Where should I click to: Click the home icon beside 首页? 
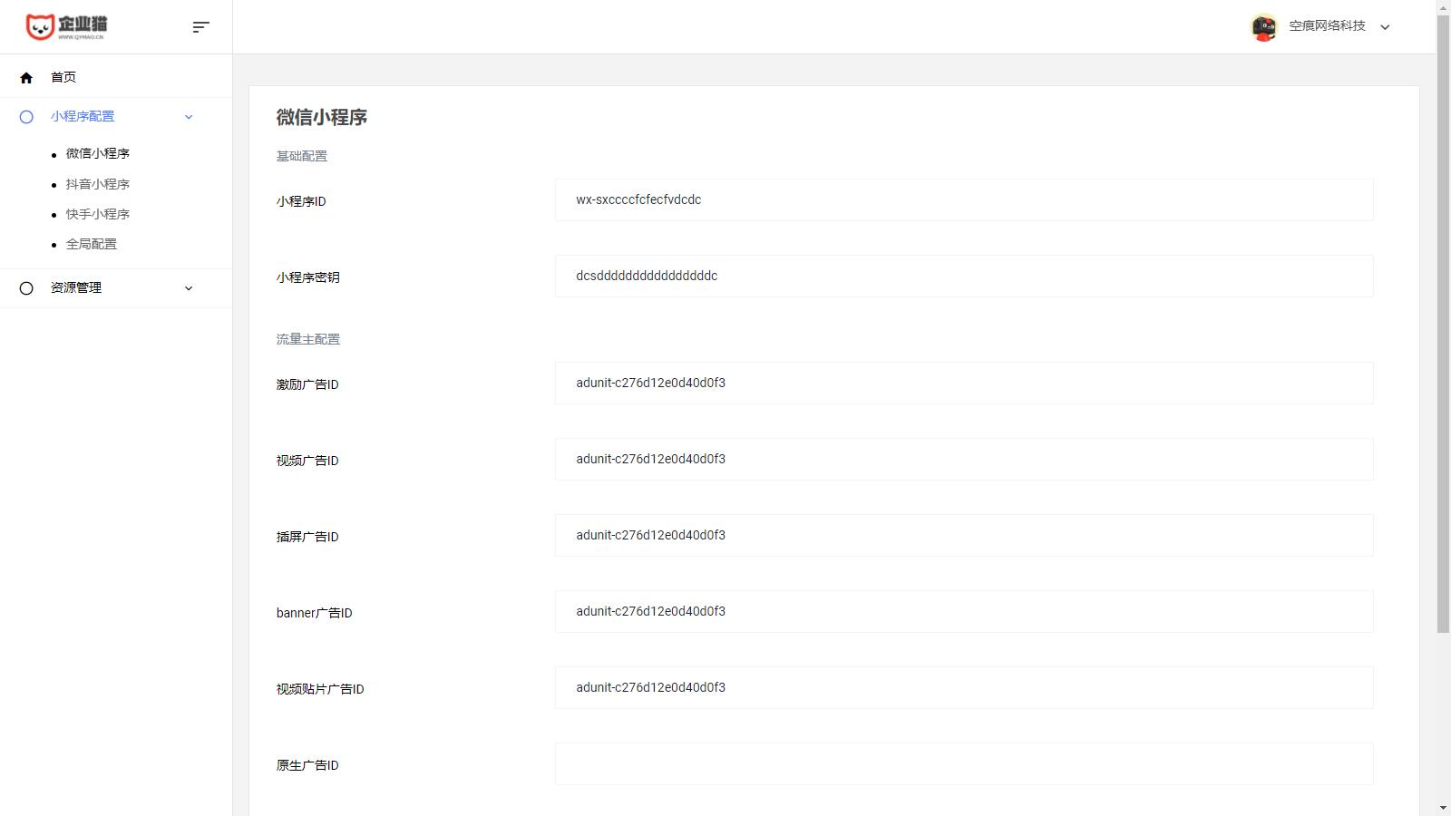(x=26, y=78)
